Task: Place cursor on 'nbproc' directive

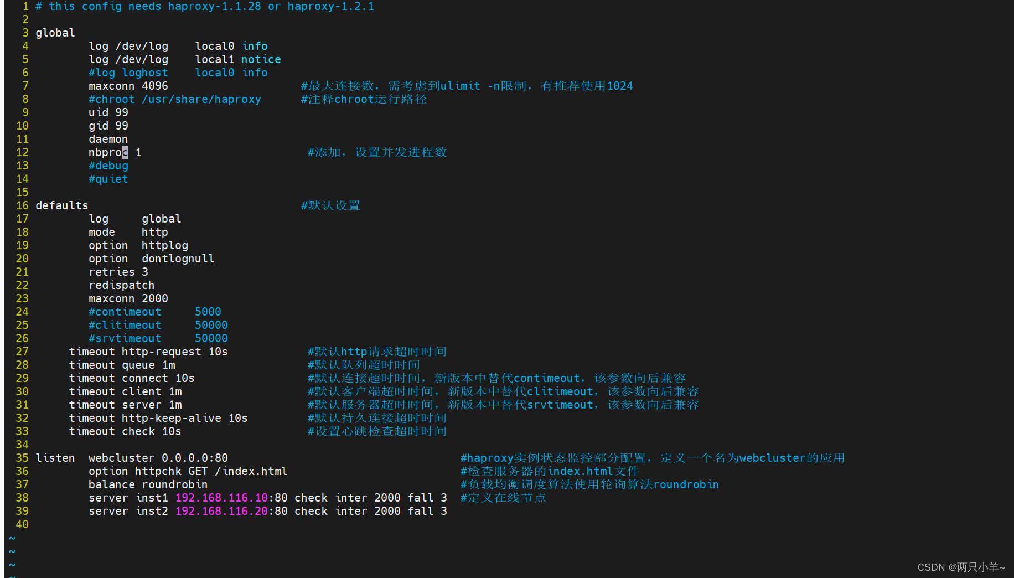Action: click(108, 152)
